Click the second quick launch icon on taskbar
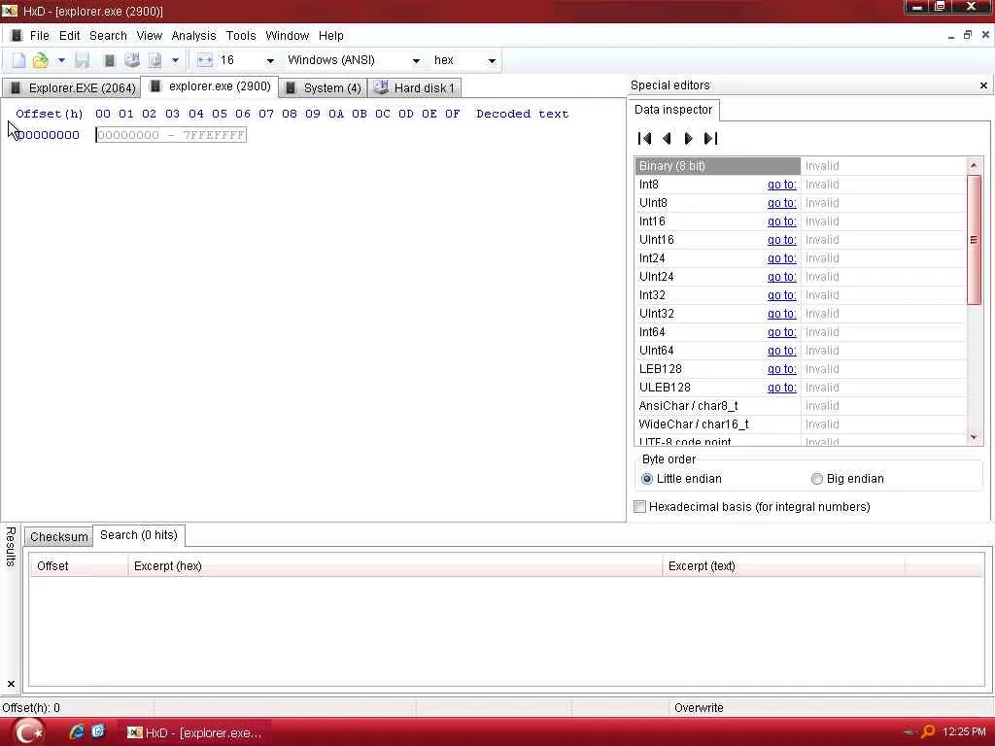Viewport: 995px width, 746px height. pyautogui.click(x=98, y=731)
